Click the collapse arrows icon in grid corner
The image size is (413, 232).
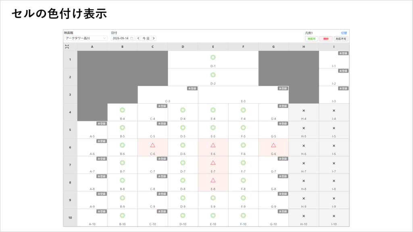(x=67, y=47)
